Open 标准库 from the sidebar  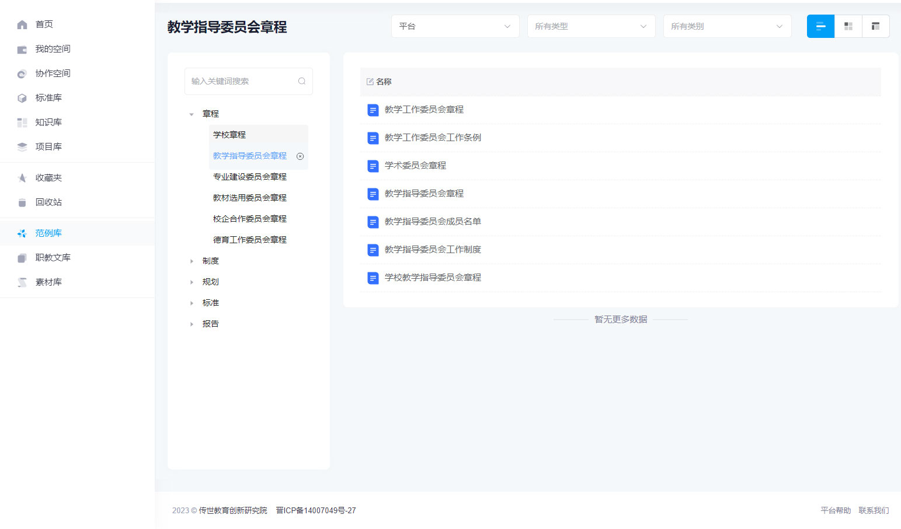(48, 98)
